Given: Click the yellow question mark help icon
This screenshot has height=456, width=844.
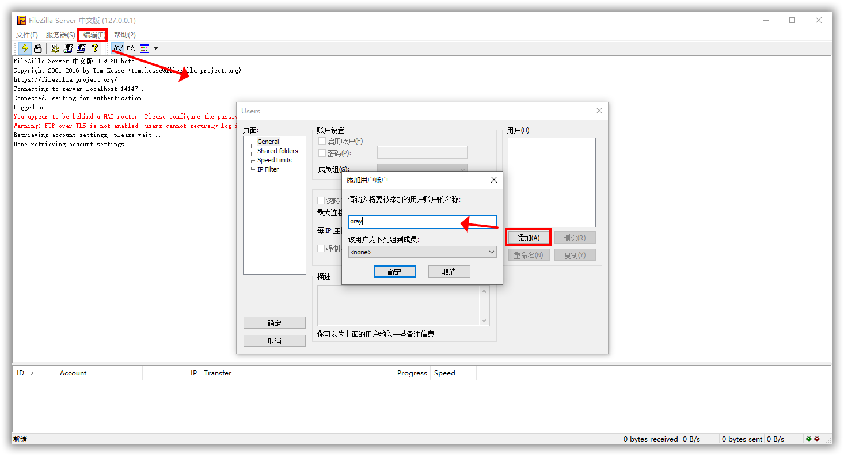Looking at the screenshot, I should 95,48.
